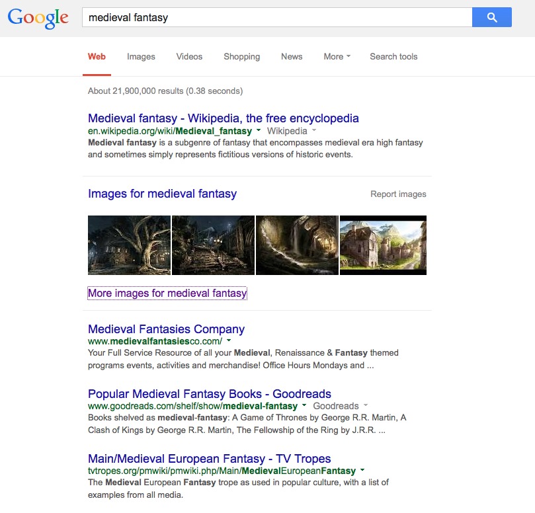Viewport: 535px width, 513px height.
Task: Open the Images for medieval fantasy heading
Action: (162, 194)
